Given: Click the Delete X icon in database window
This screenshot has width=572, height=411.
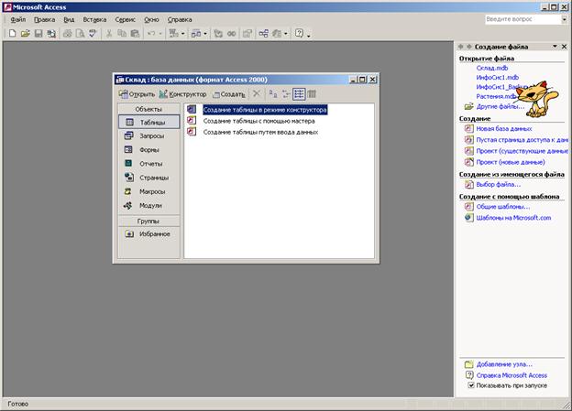Looking at the screenshot, I should [x=257, y=93].
